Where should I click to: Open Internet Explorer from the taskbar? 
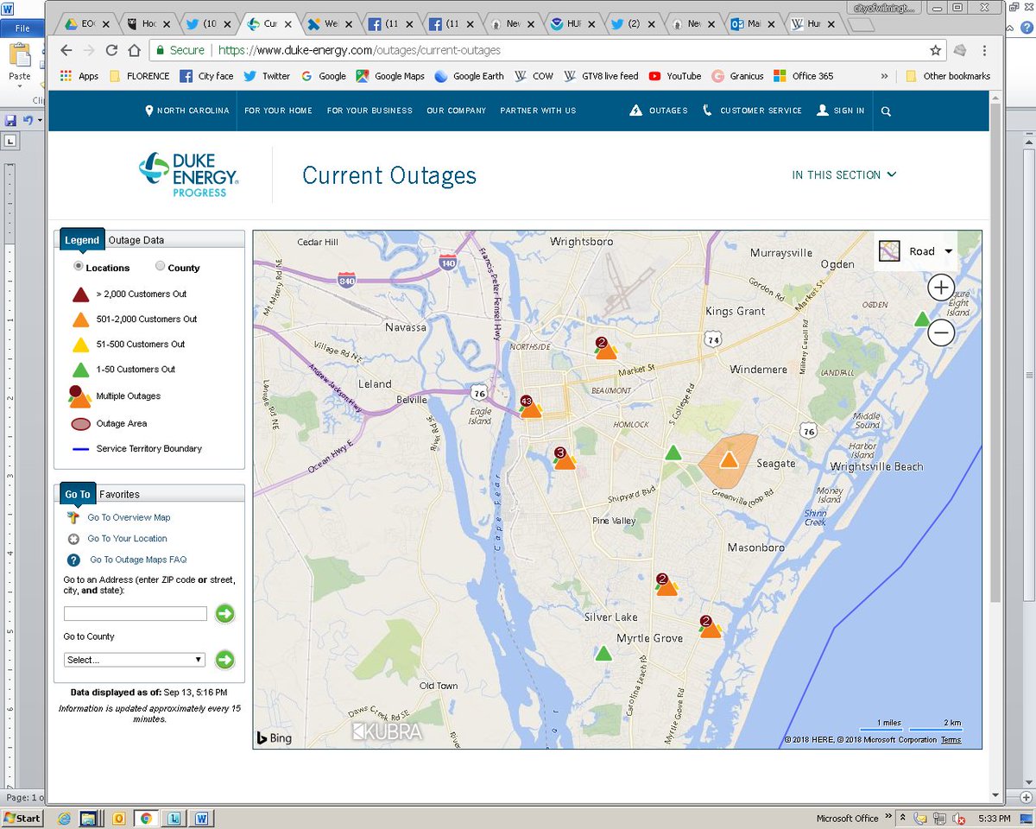pos(64,818)
